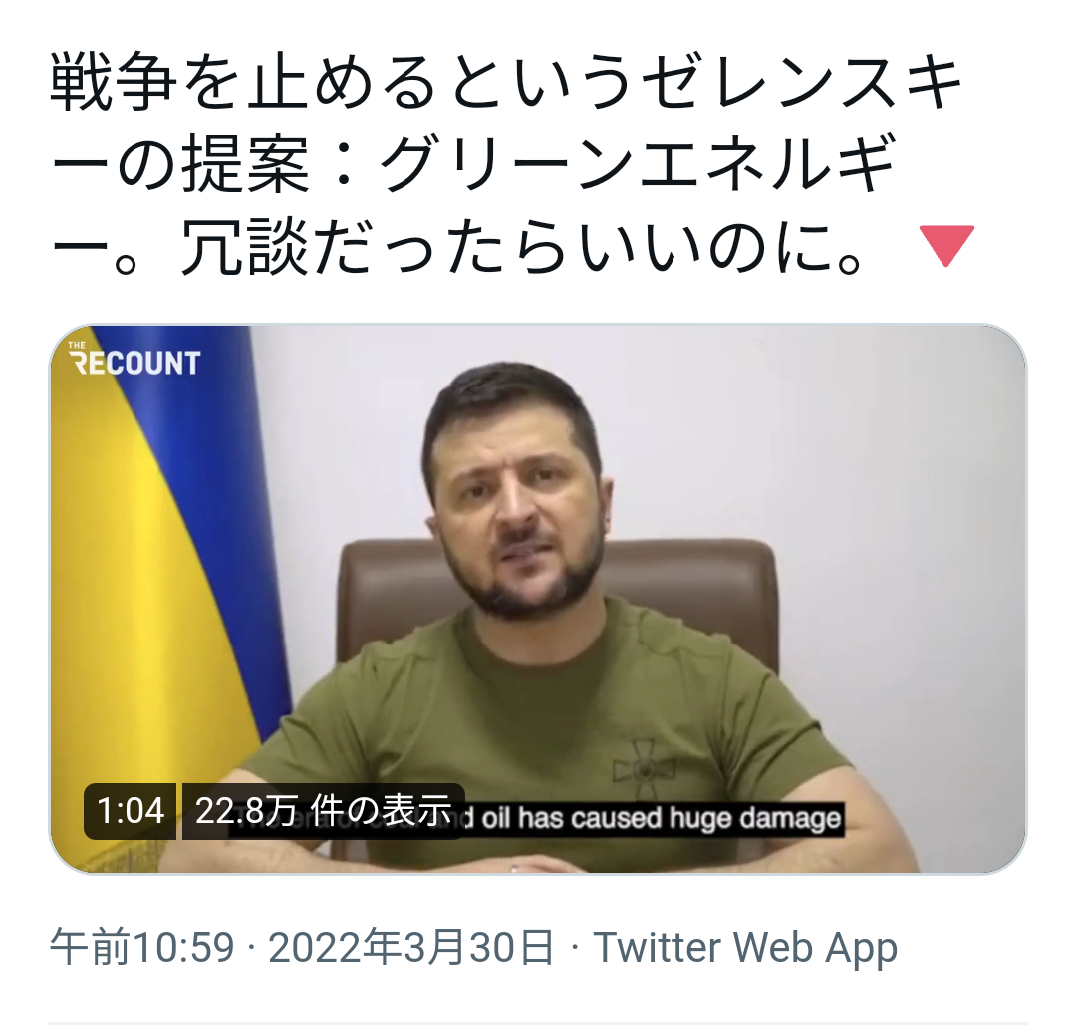1076x1030 pixels.
Task: Click the 2022年3月30日 date text
Action: pos(410,947)
